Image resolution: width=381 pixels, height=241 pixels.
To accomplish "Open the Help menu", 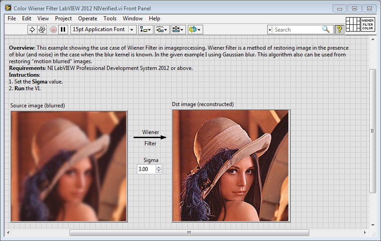I will [154, 19].
